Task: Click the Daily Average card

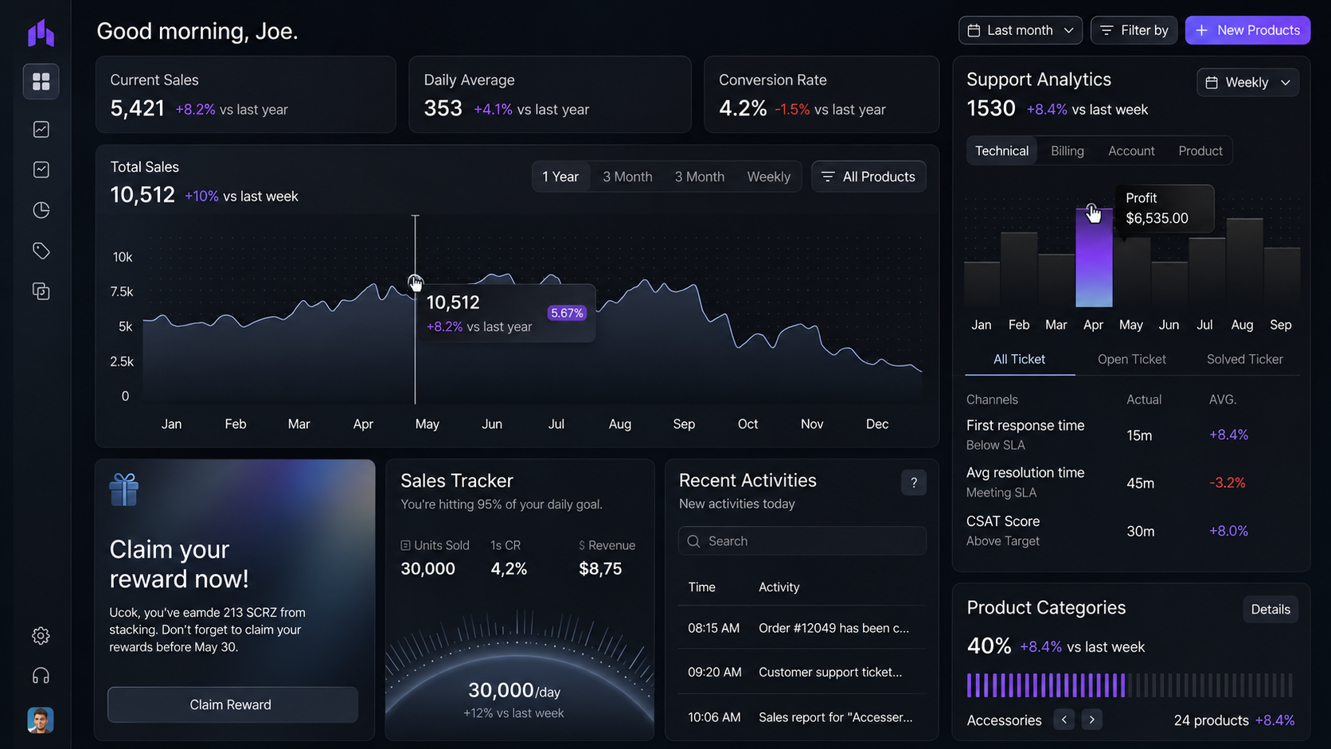Action: [550, 94]
